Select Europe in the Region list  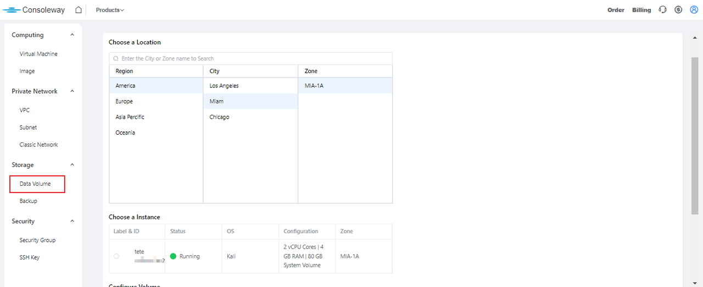coord(124,101)
